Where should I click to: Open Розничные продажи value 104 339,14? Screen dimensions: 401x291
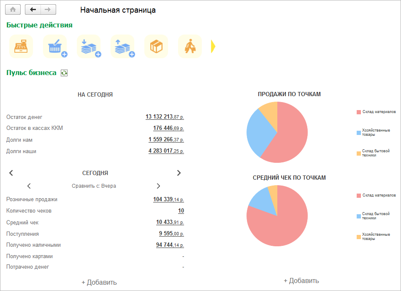(168, 199)
